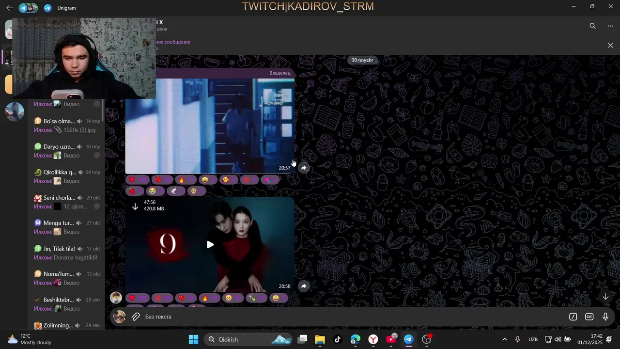Toggle the monkey reaction under first video
This screenshot has height=349, width=620.
pos(196,191)
